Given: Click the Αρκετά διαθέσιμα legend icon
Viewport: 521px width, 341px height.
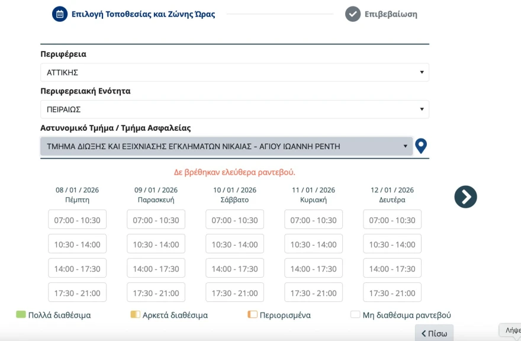Looking at the screenshot, I should (x=135, y=315).
